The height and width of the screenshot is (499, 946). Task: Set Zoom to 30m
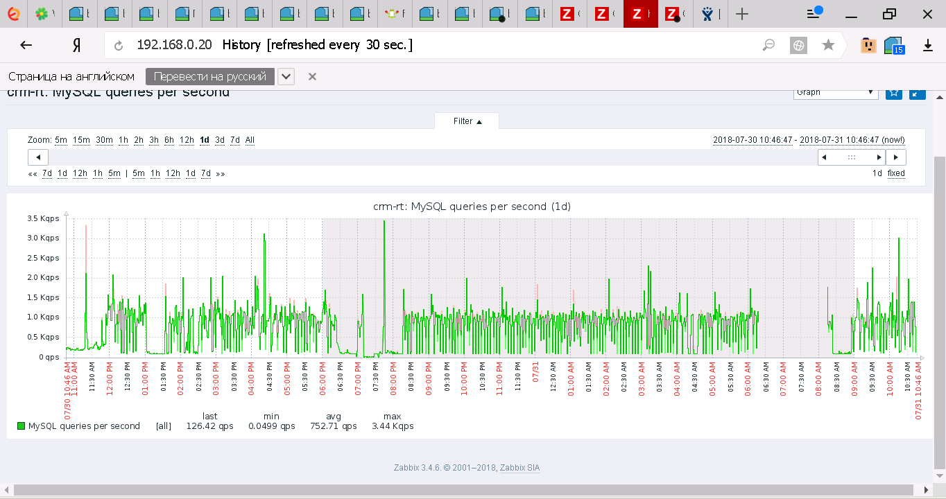(104, 140)
